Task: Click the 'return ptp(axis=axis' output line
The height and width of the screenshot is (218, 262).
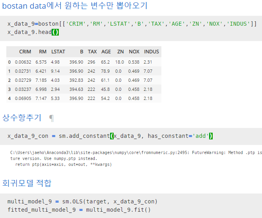Action: click(64, 165)
